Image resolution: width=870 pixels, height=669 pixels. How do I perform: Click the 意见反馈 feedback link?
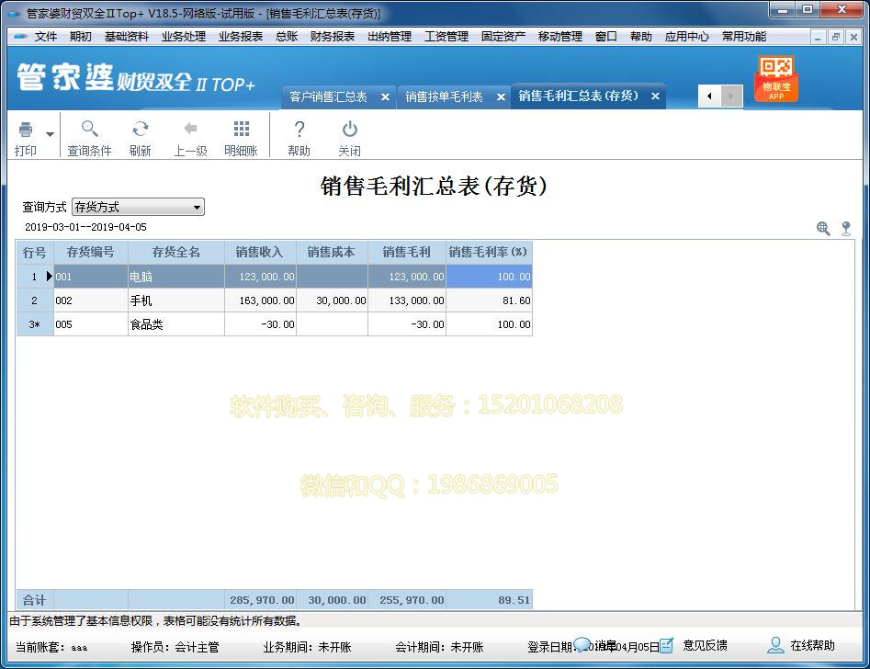pyautogui.click(x=704, y=646)
